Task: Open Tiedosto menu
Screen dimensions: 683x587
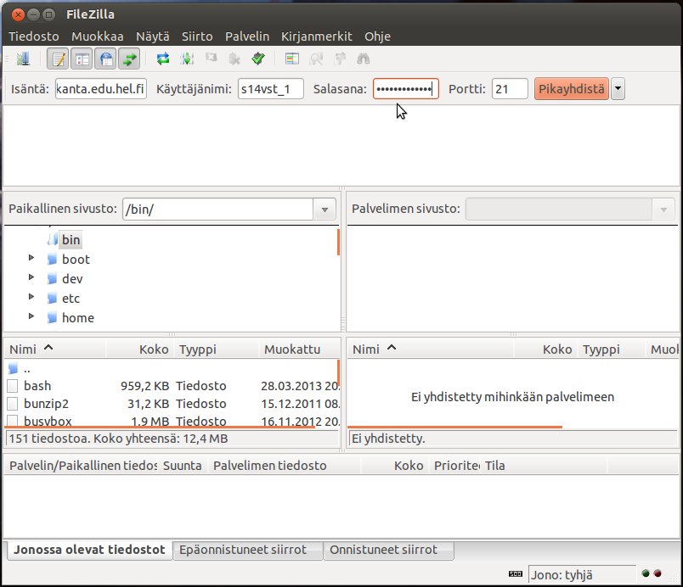Action: (34, 36)
